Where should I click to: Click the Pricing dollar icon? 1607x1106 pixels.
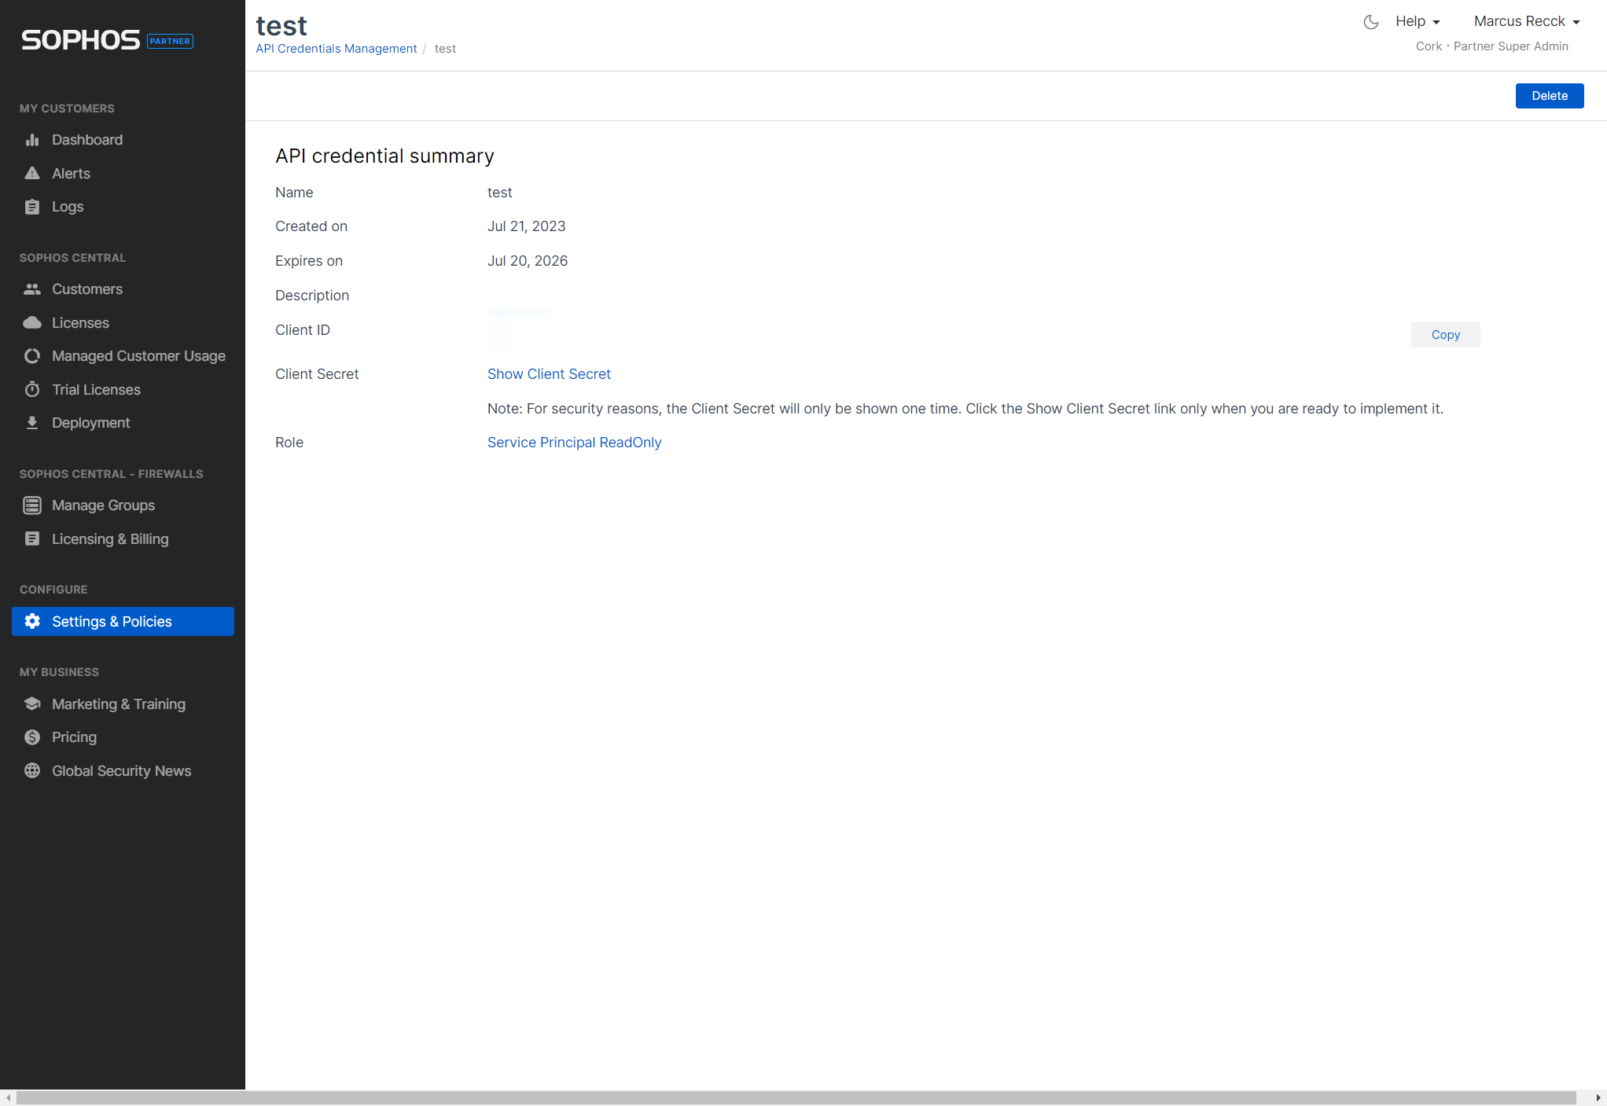click(32, 737)
